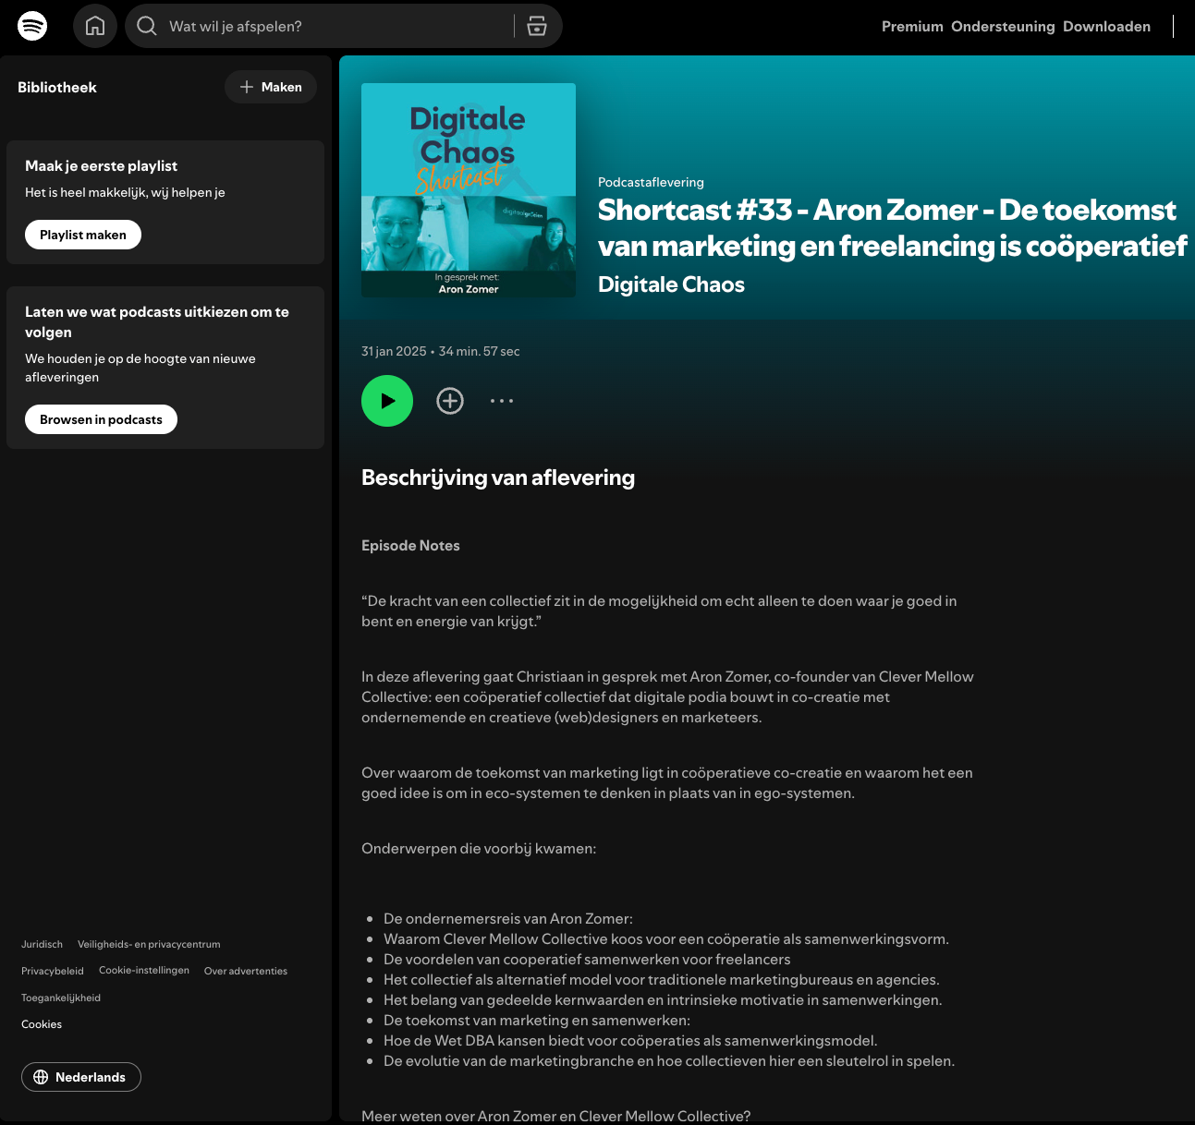This screenshot has height=1125, width=1195.
Task: Add episode to library with plus icon
Action: tap(450, 401)
